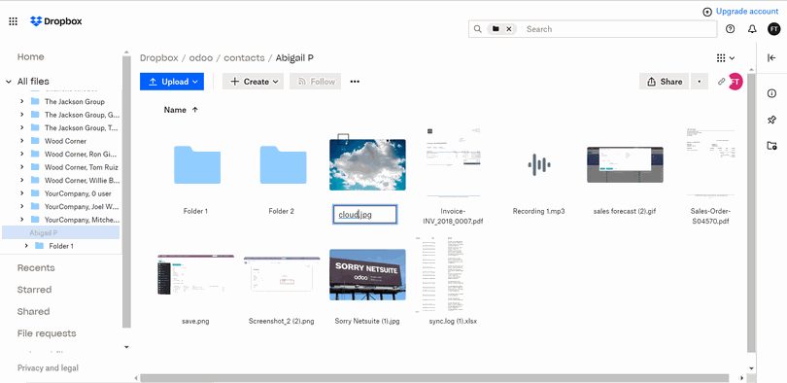The height and width of the screenshot is (383, 787).
Task: Open Privacy and legal link
Action: (x=49, y=368)
